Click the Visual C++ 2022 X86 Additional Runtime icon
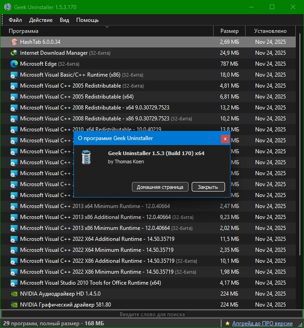The image size is (304, 328). pyautogui.click(x=14, y=261)
